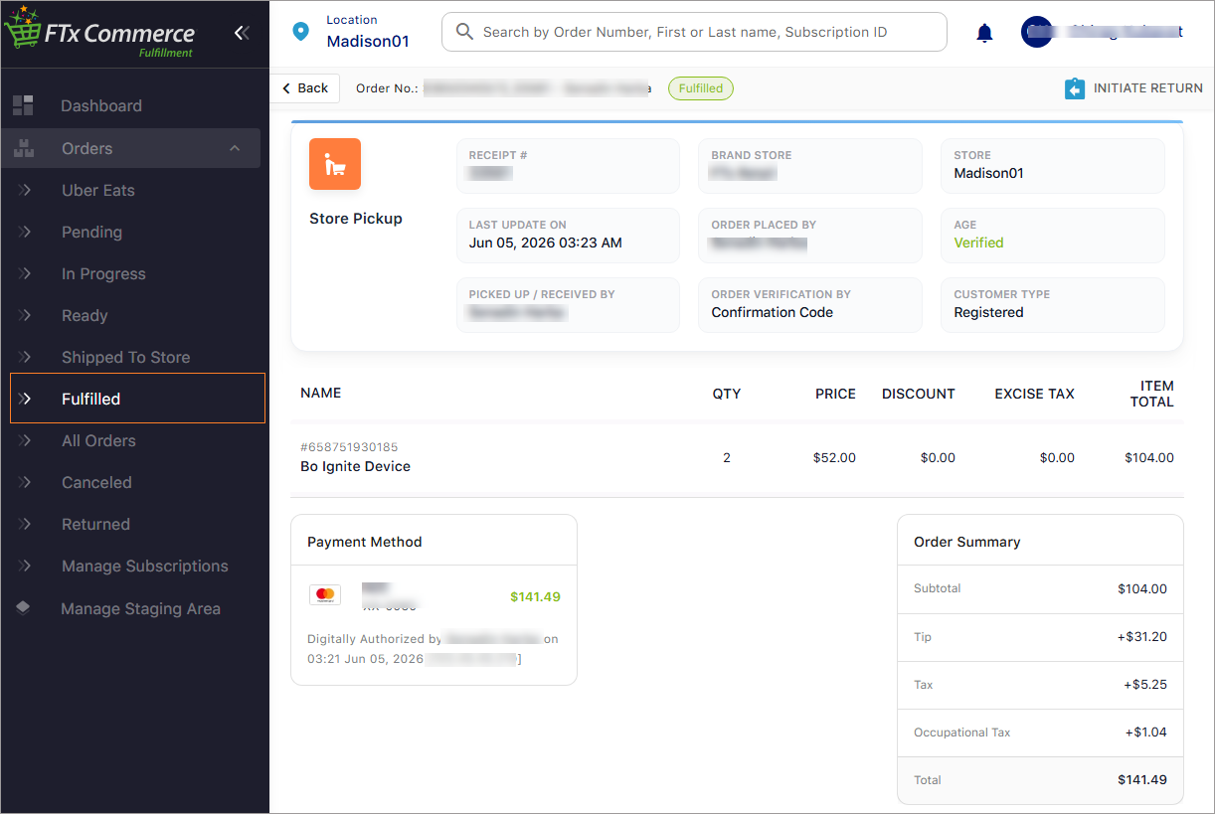
Task: Click the INITIATE RETURN button
Action: [x=1133, y=88]
